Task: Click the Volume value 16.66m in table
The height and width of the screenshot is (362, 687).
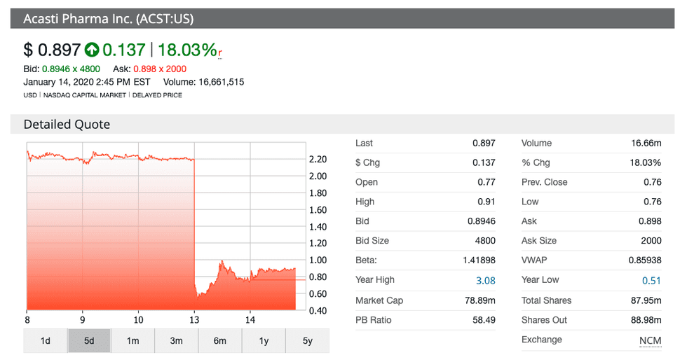Action: (x=646, y=143)
